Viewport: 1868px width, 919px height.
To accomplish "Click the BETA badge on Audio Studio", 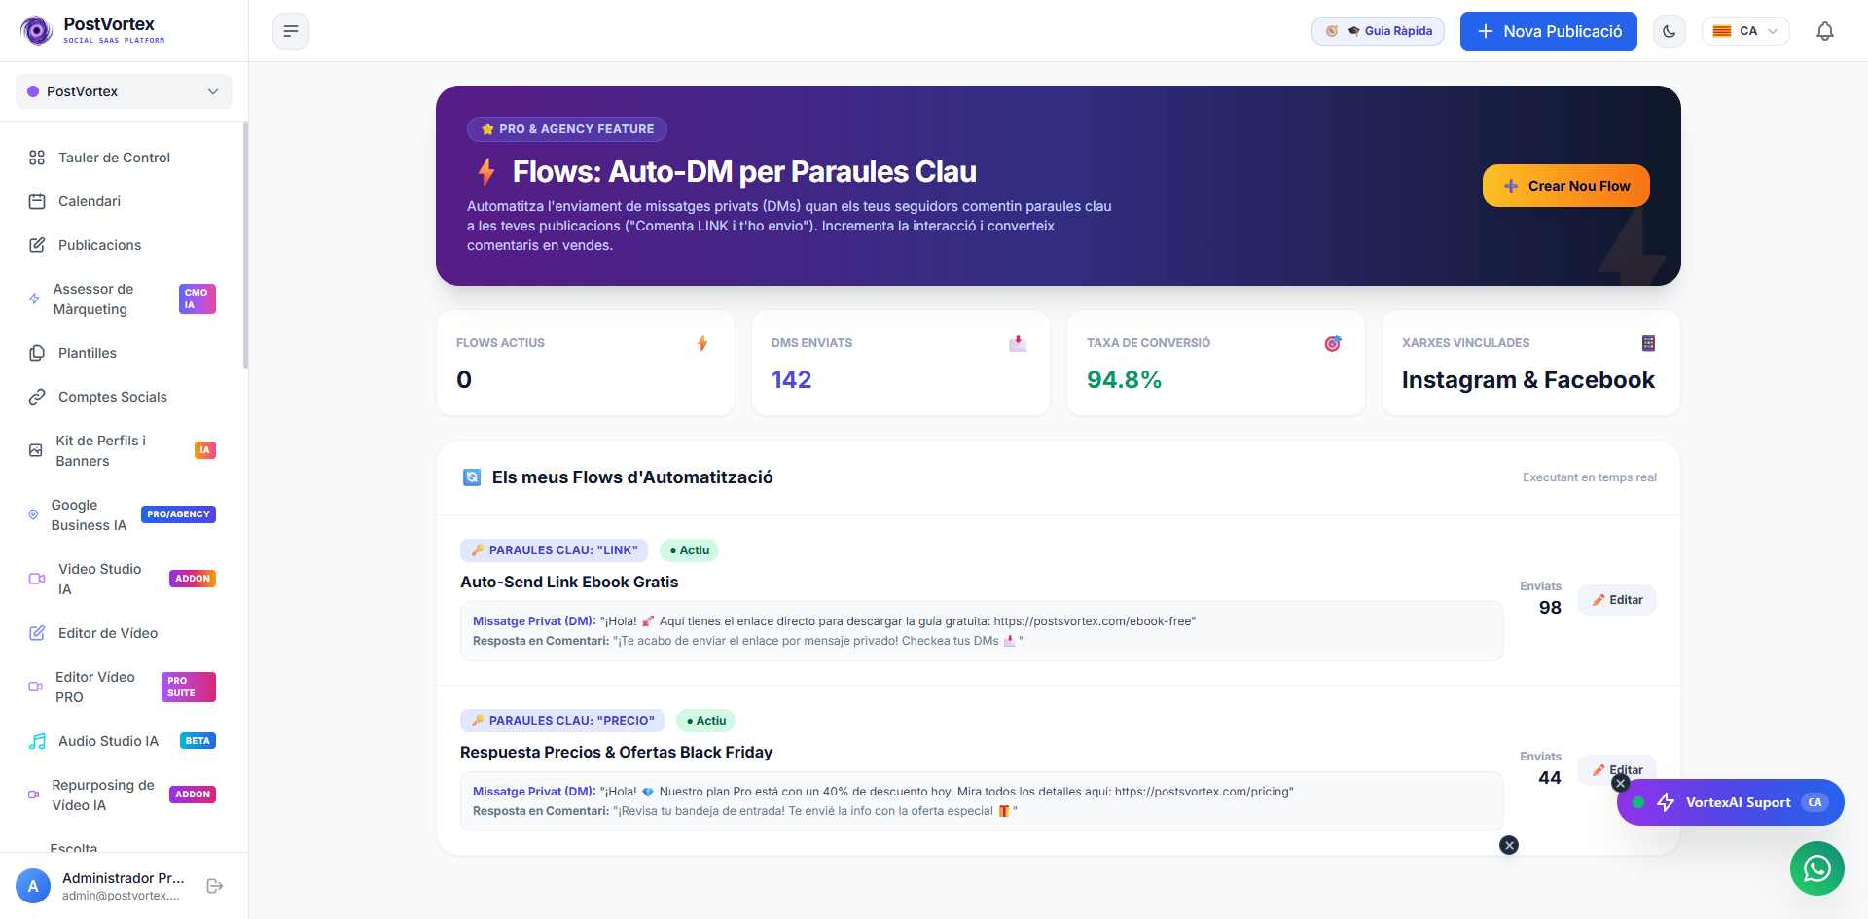I will tap(198, 741).
